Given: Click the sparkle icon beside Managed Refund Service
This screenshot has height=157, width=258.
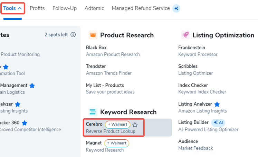Looking at the screenshot, I should pos(176,8).
